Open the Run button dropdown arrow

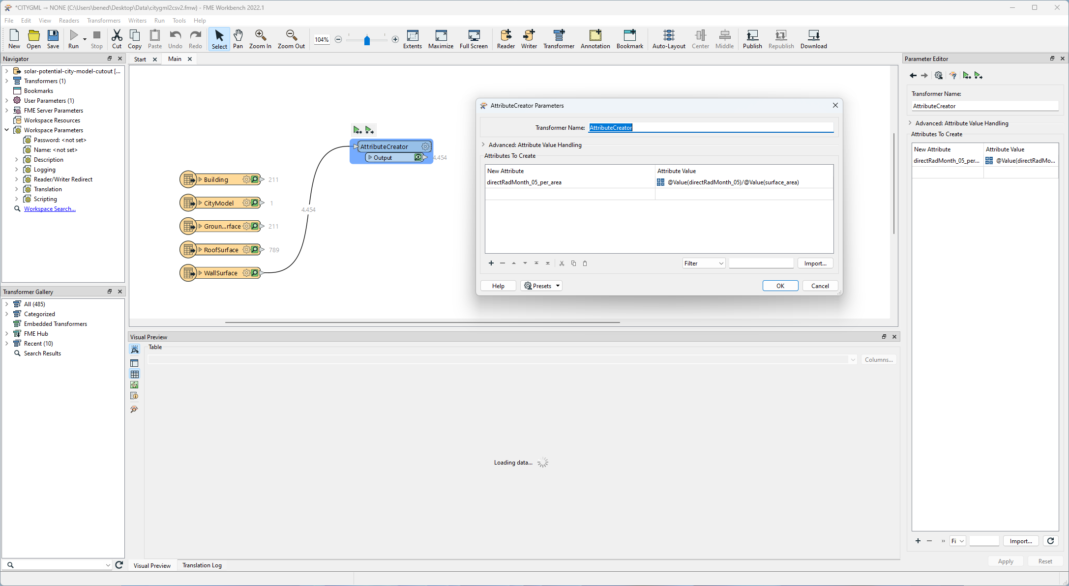tap(85, 39)
